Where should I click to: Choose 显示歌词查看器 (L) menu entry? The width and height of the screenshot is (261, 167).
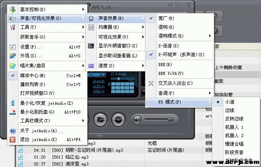(117, 55)
